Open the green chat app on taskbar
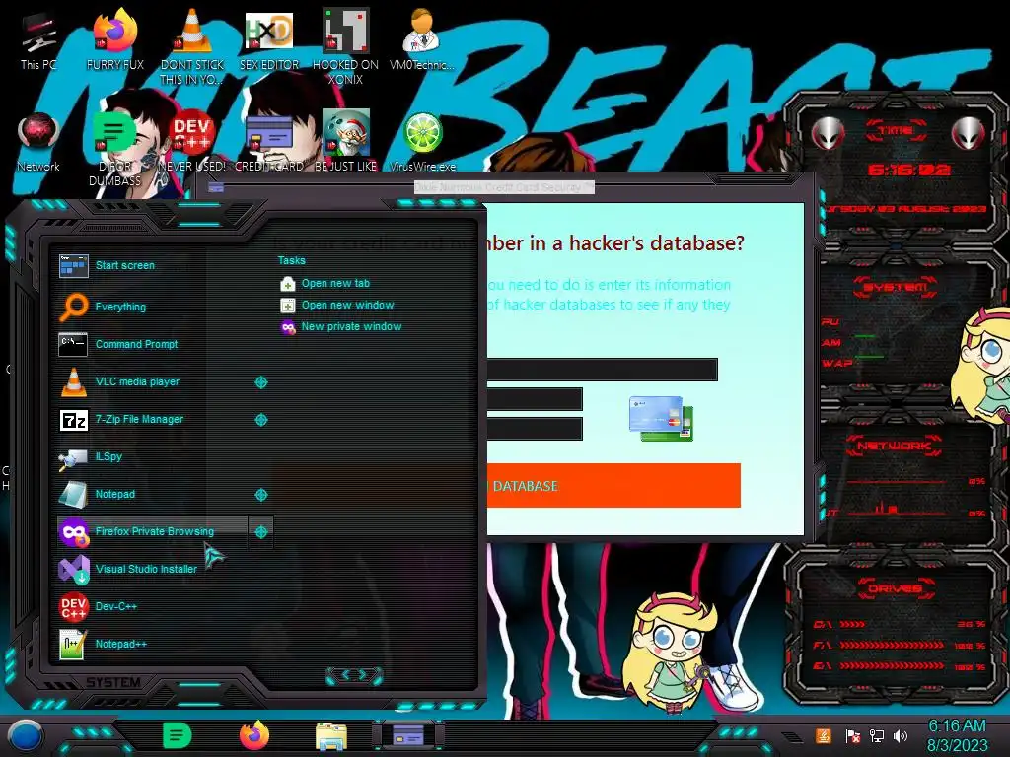The width and height of the screenshot is (1010, 757). pos(178,735)
